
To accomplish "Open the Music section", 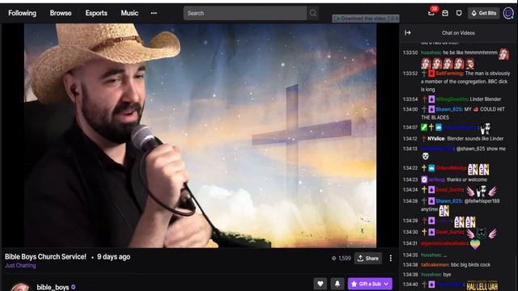I will [129, 13].
